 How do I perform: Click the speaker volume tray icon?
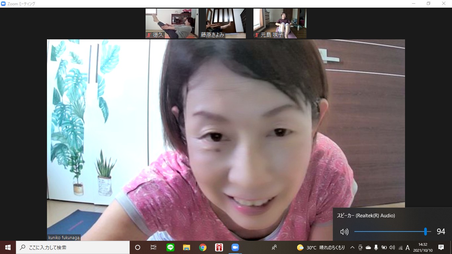[x=392, y=247]
